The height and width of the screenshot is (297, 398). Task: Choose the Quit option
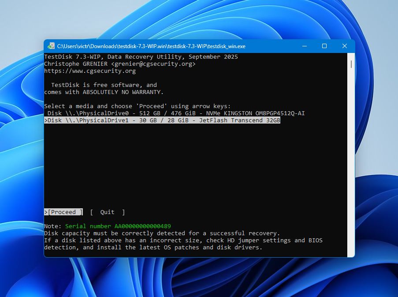[108, 212]
